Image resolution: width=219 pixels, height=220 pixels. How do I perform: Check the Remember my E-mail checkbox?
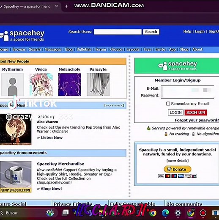tap(168, 104)
